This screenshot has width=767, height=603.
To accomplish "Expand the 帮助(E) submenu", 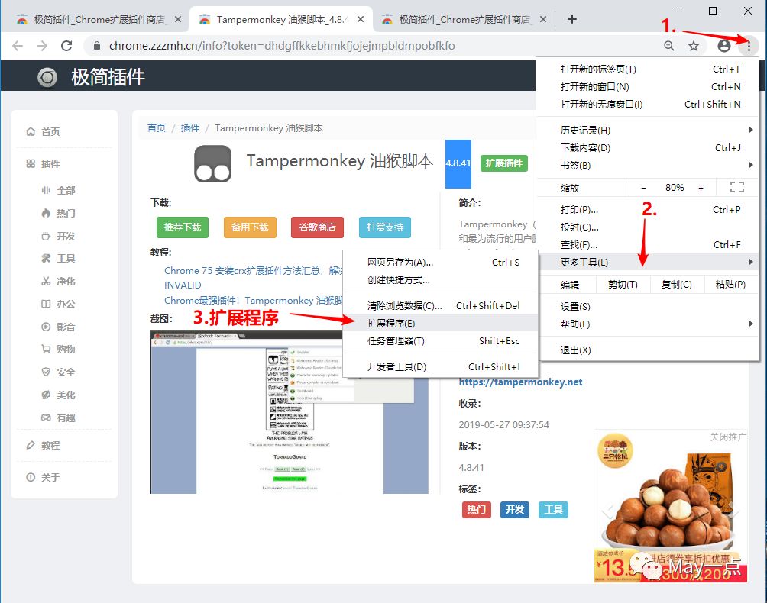I will point(648,324).
